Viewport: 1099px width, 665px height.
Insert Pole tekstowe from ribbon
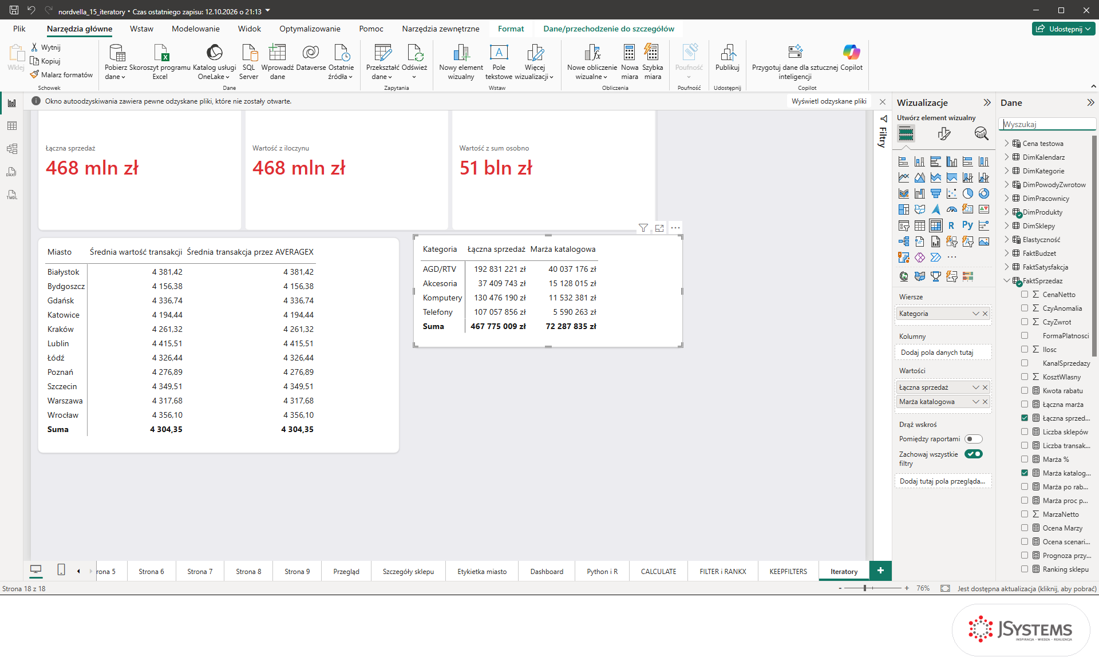tap(499, 61)
